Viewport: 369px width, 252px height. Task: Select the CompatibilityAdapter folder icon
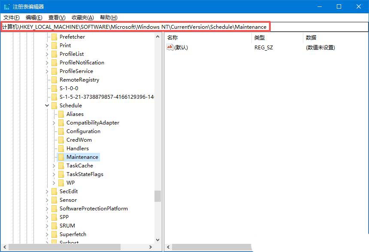[61, 123]
